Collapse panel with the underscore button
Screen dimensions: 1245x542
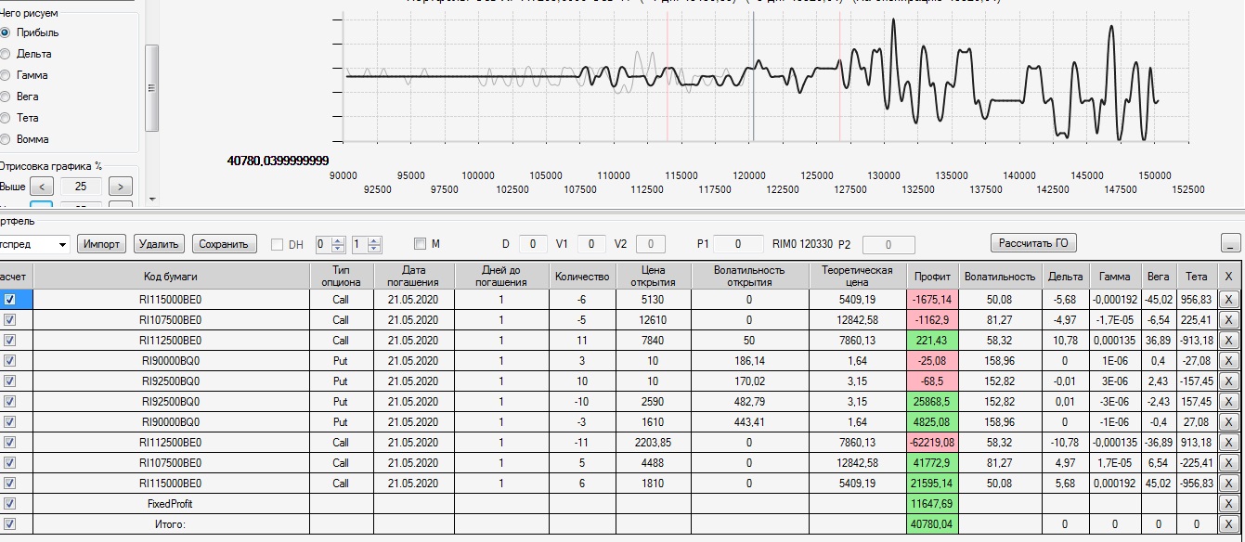pos(1230,243)
